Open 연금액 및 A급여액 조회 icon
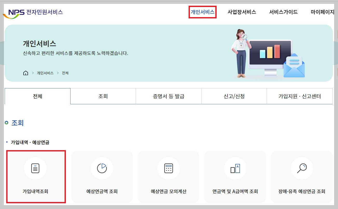The width and height of the screenshot is (338, 209). click(x=235, y=168)
